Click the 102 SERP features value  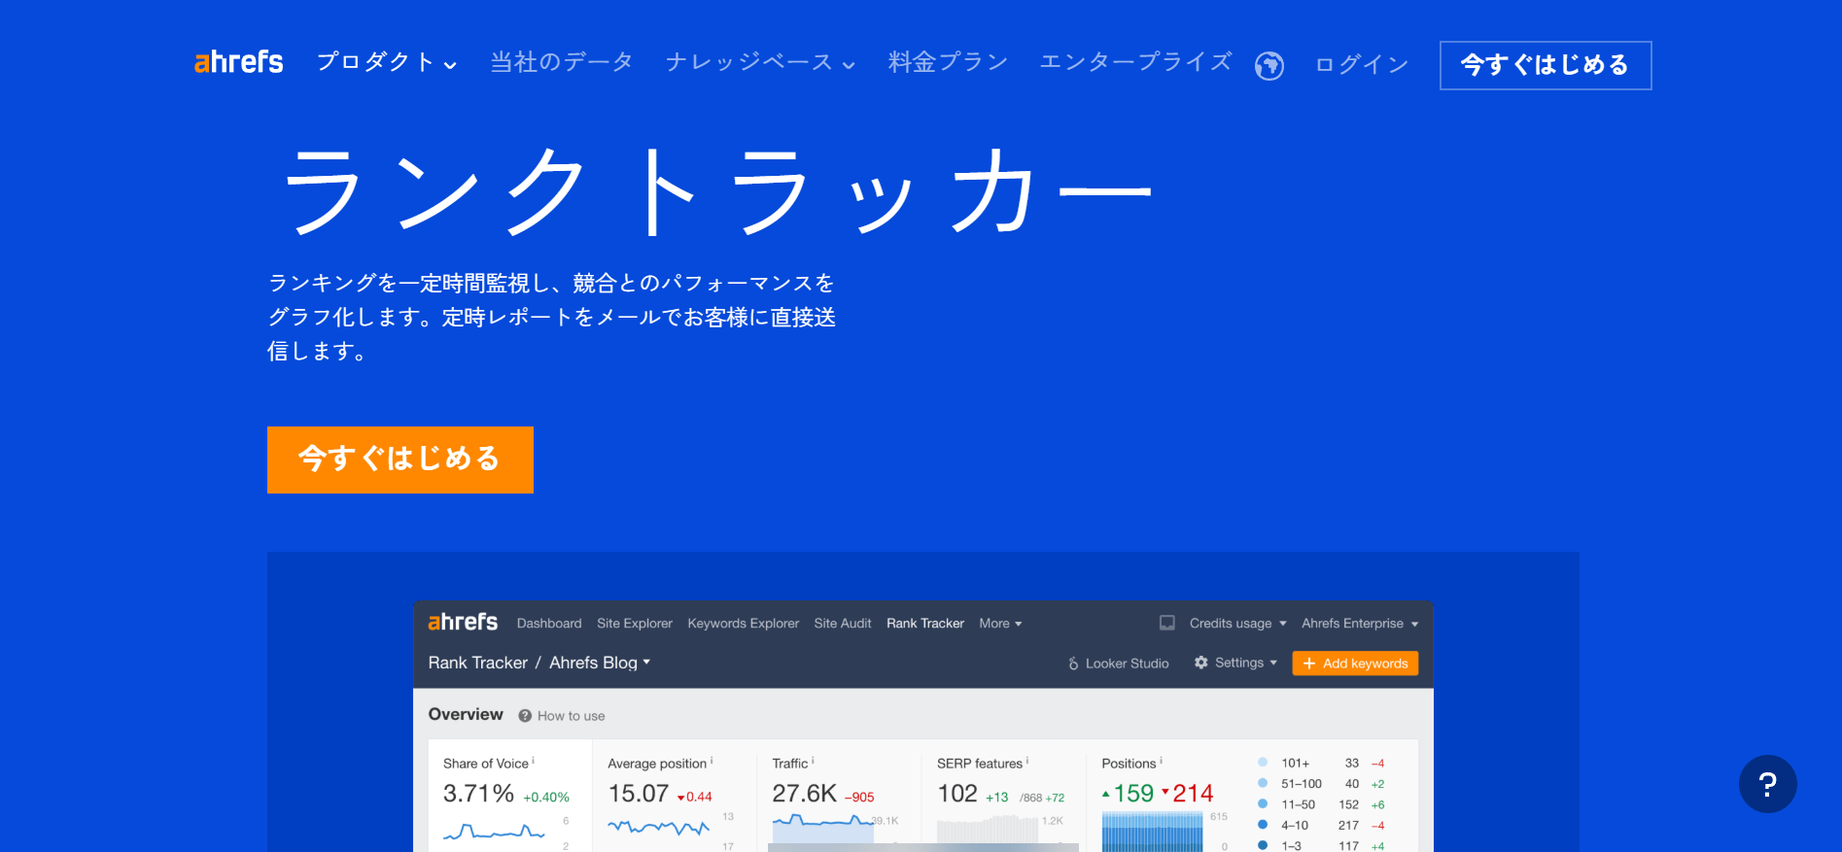[x=957, y=794]
